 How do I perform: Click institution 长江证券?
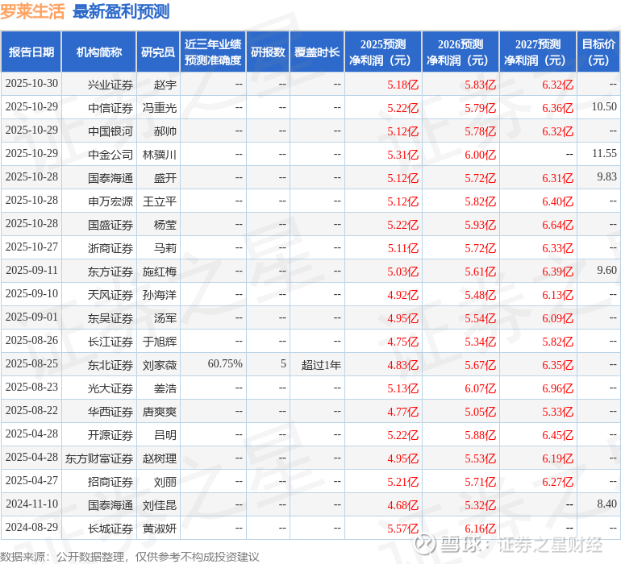[x=110, y=342]
